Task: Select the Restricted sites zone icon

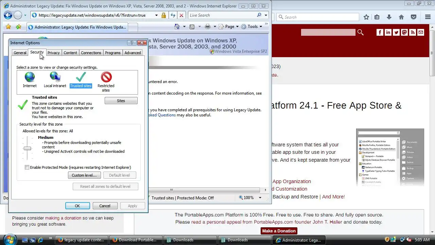Action: 106,77
